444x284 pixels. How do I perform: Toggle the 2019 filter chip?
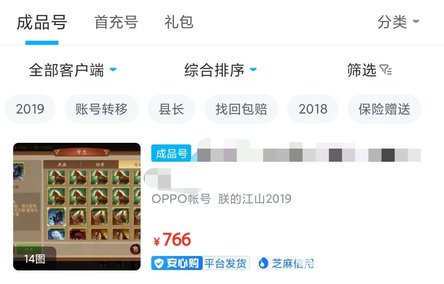30,109
